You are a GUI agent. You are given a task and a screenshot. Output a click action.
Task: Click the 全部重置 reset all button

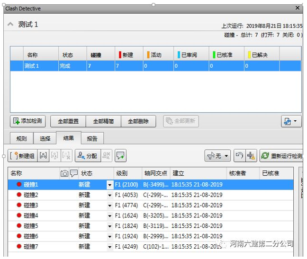[68, 121]
